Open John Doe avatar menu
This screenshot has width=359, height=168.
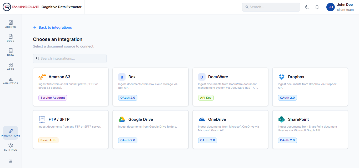(x=331, y=7)
